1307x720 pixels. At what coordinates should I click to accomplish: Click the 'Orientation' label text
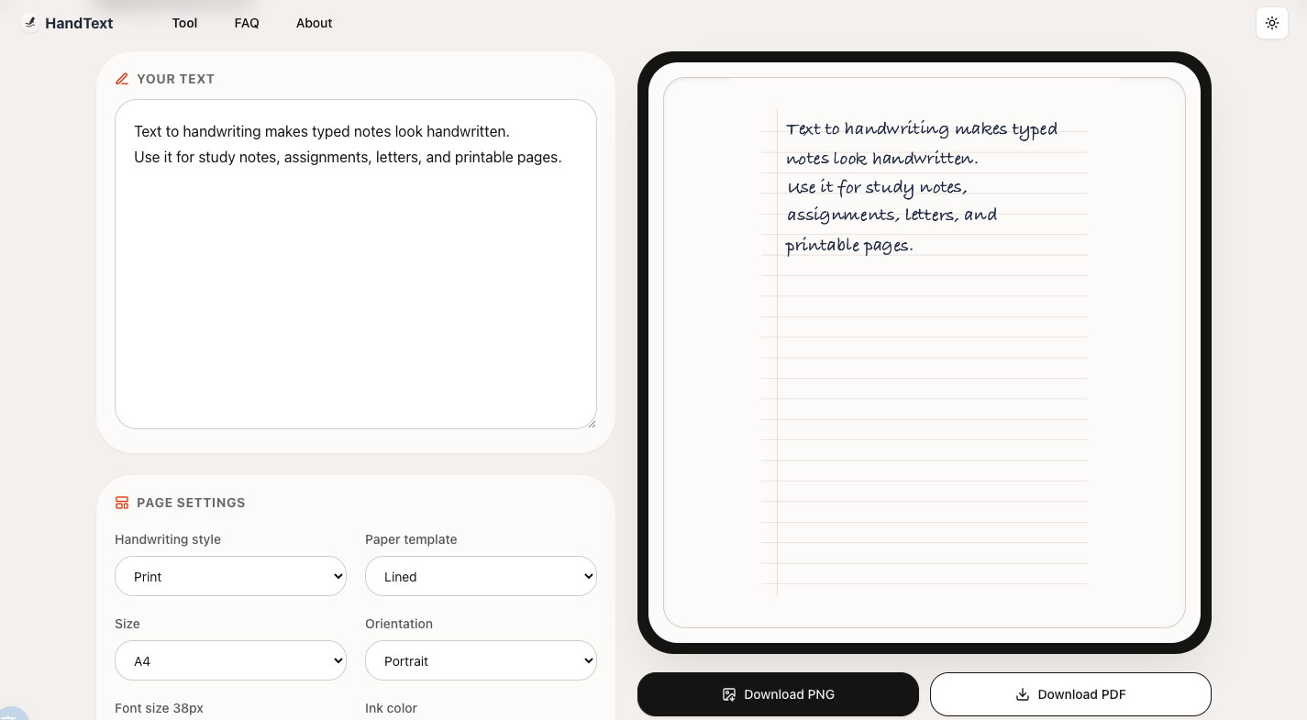399,624
